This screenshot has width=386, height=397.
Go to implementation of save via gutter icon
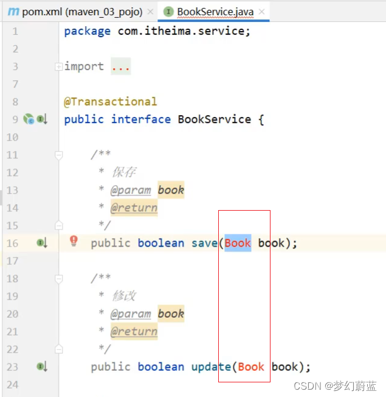click(42, 243)
